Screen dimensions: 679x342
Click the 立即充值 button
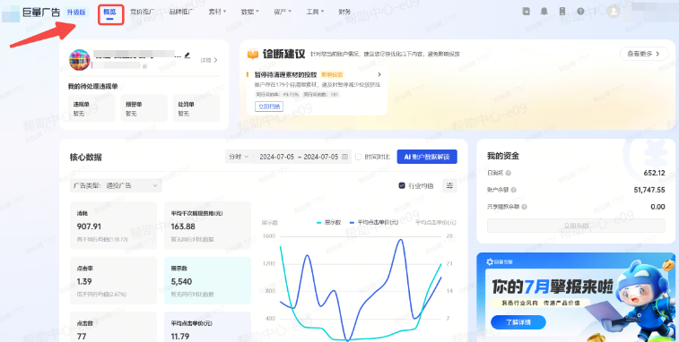576,226
